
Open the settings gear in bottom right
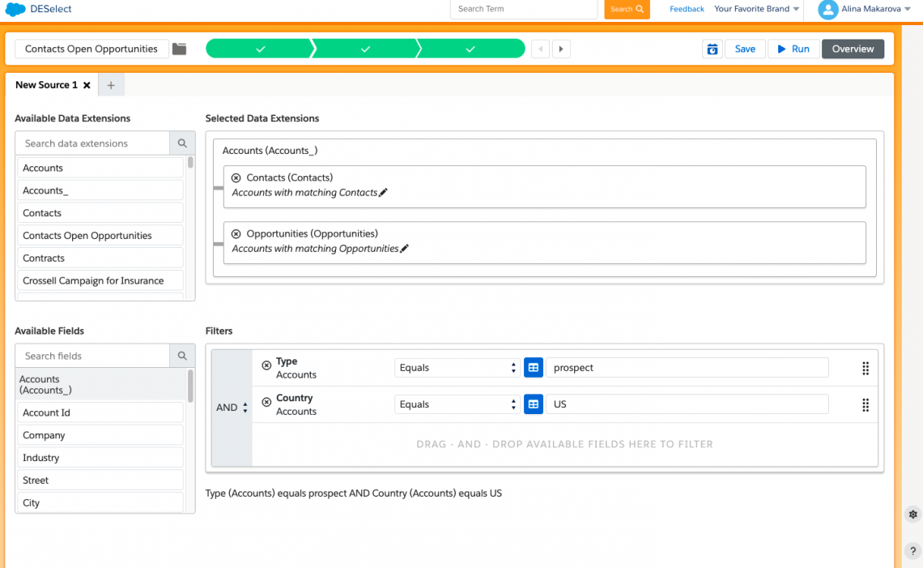[912, 514]
